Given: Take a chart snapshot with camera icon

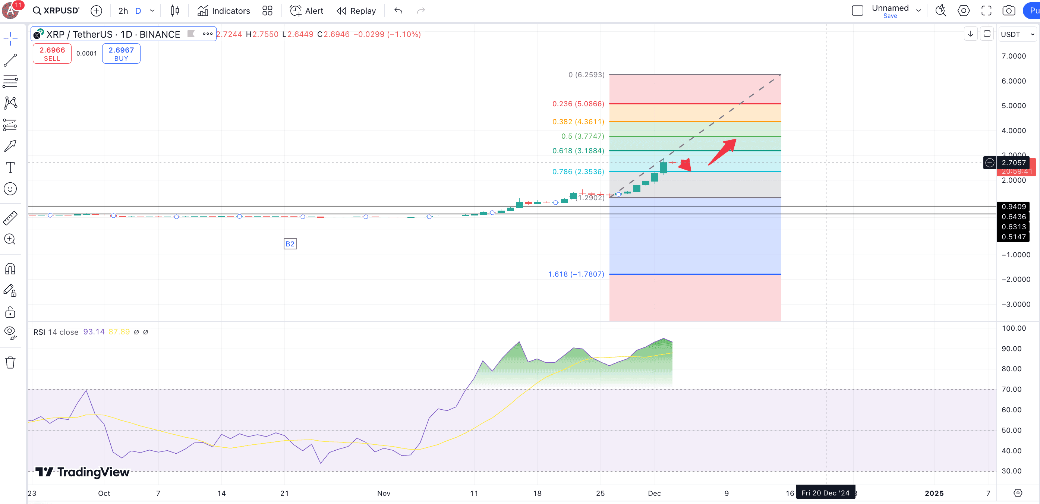Looking at the screenshot, I should tap(1009, 11).
